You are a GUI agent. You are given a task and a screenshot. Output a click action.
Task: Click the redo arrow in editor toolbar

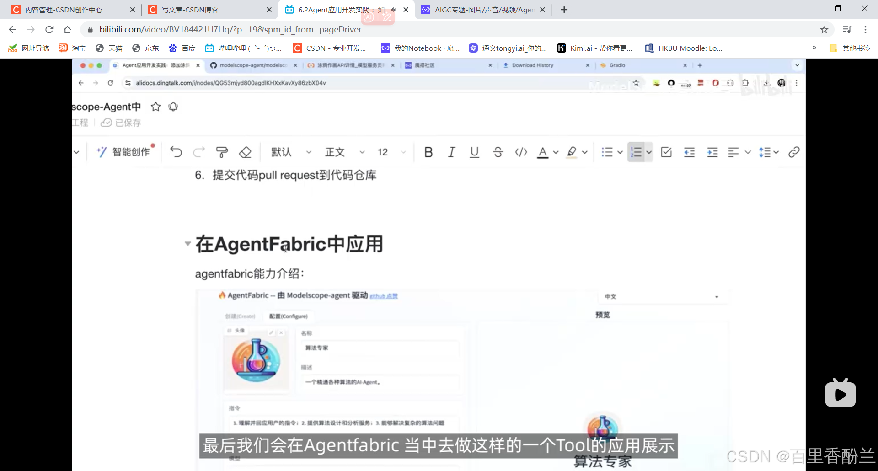[x=199, y=152]
